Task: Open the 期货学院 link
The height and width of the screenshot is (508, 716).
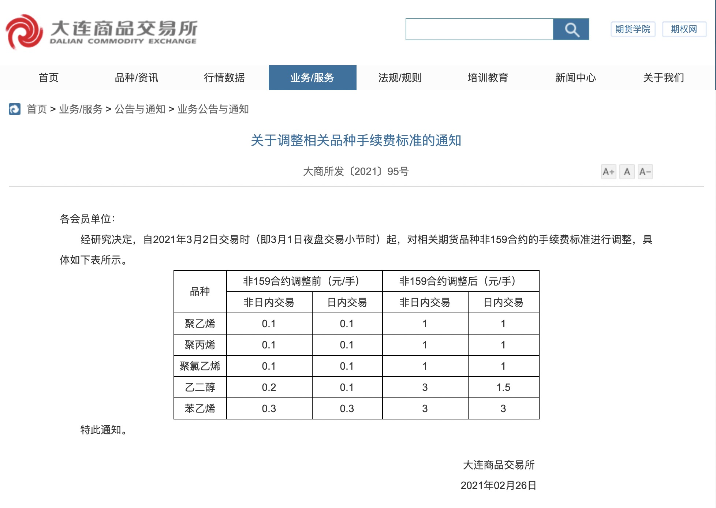Action: point(633,29)
